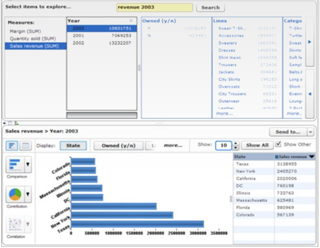This screenshot has height=248, width=320.
Task: Switch to chart view icon
Action: point(12,145)
